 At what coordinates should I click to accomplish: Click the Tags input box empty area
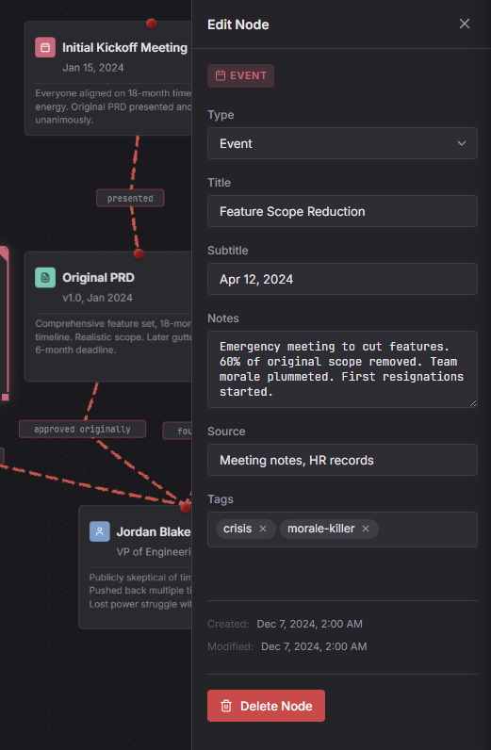427,530
